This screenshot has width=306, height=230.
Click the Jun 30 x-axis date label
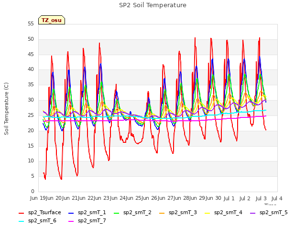[213, 198]
